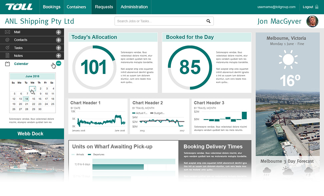Switch to the Containers tab
This screenshot has width=324, height=196.
click(76, 7)
